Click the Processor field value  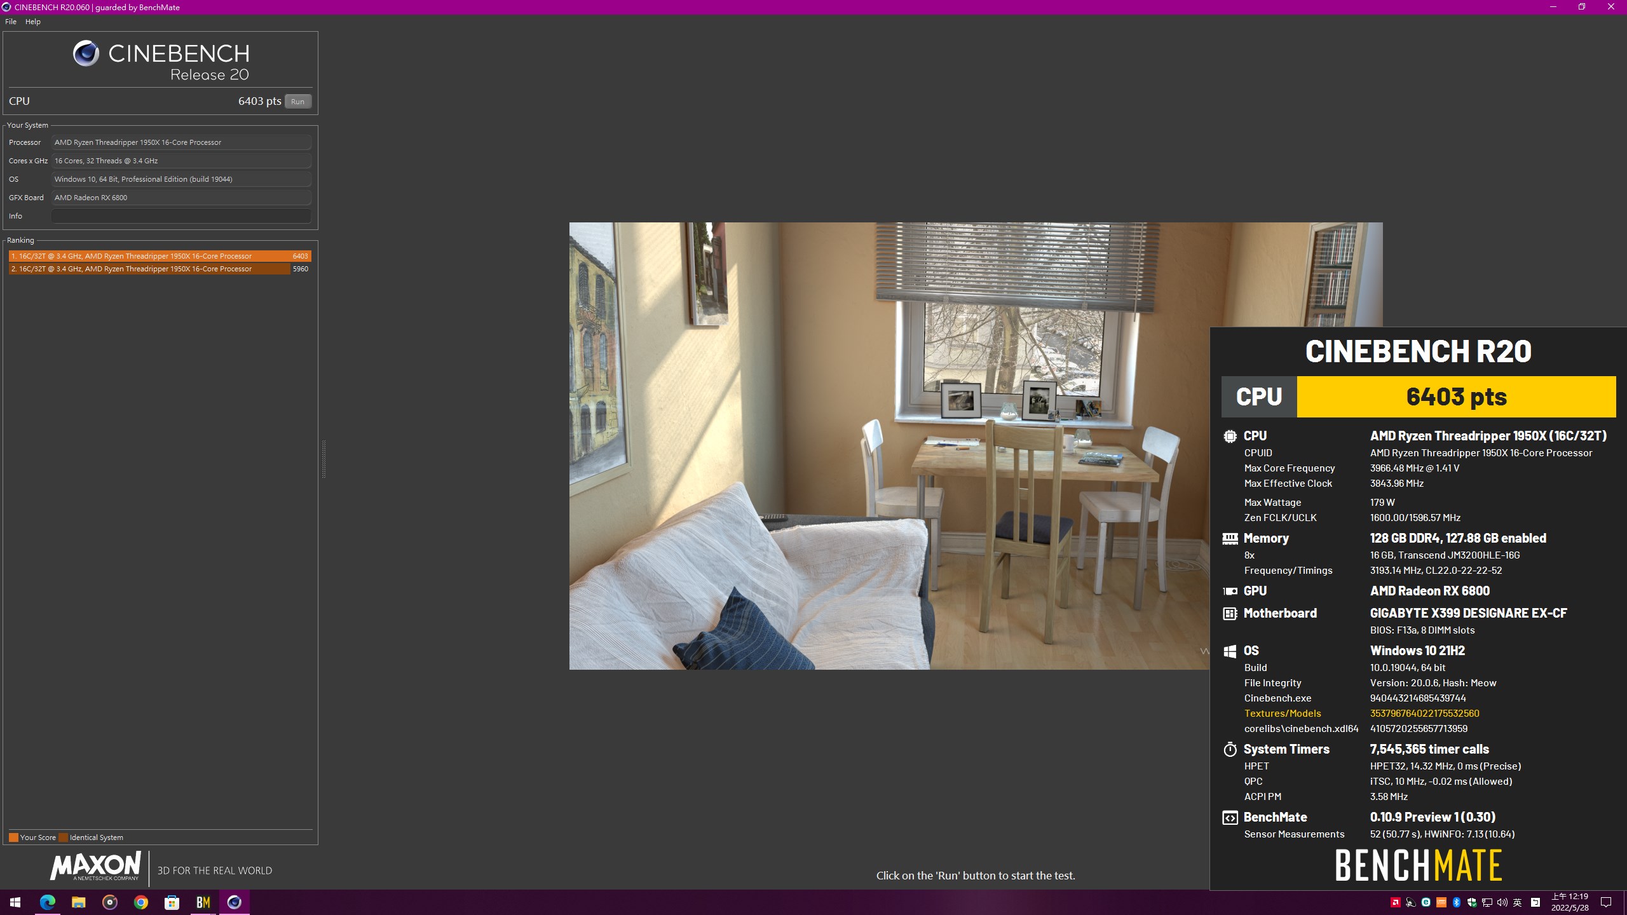(181, 142)
